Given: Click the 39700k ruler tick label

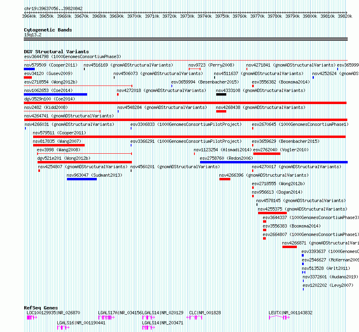Looking at the screenshot, I should point(134,16).
